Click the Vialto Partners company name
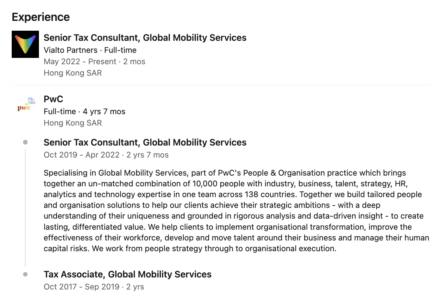The image size is (440, 305). (x=71, y=50)
